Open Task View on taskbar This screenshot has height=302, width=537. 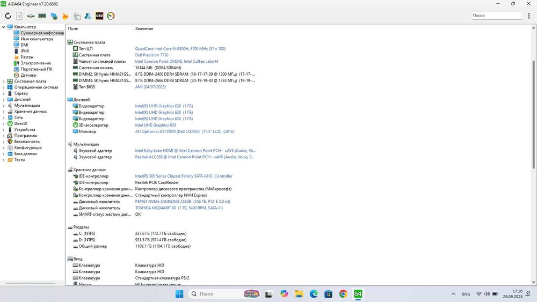coord(268,294)
